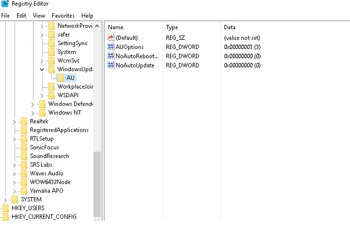
Task: Open the Help menu
Action: click(87, 15)
